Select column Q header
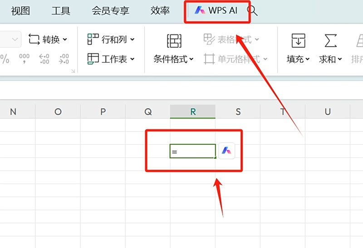 tap(148, 112)
